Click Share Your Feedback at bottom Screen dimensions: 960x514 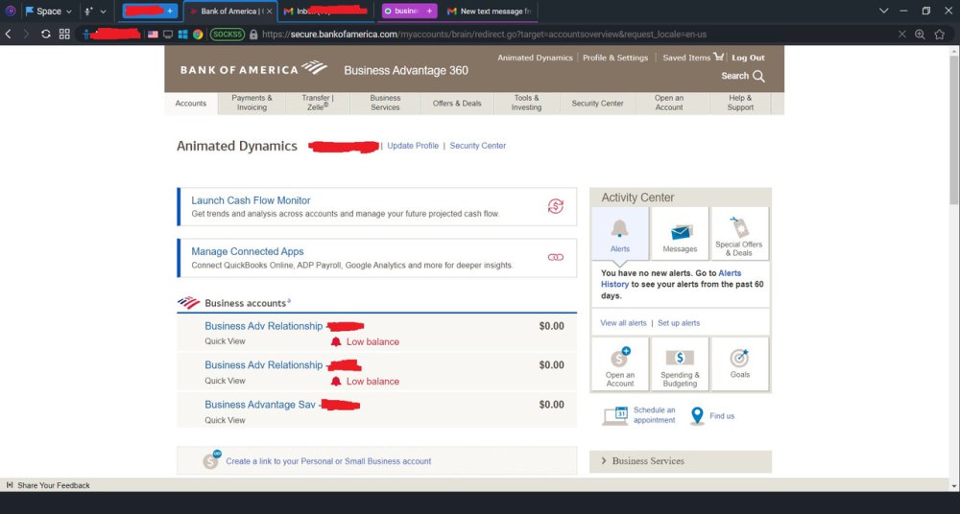coord(53,485)
